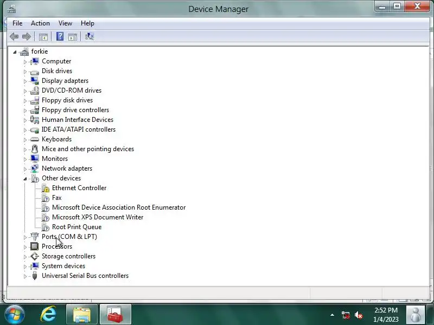Select the Fax device entry
This screenshot has width=434, height=325.
(57, 198)
